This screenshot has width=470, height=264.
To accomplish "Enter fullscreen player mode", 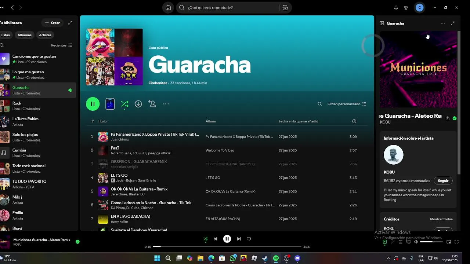I will [x=457, y=242].
